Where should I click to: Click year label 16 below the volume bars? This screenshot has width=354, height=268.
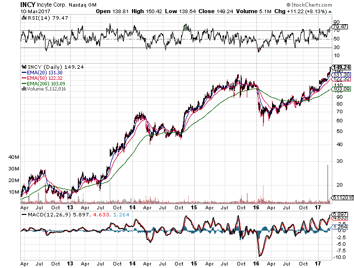click(x=256, y=207)
